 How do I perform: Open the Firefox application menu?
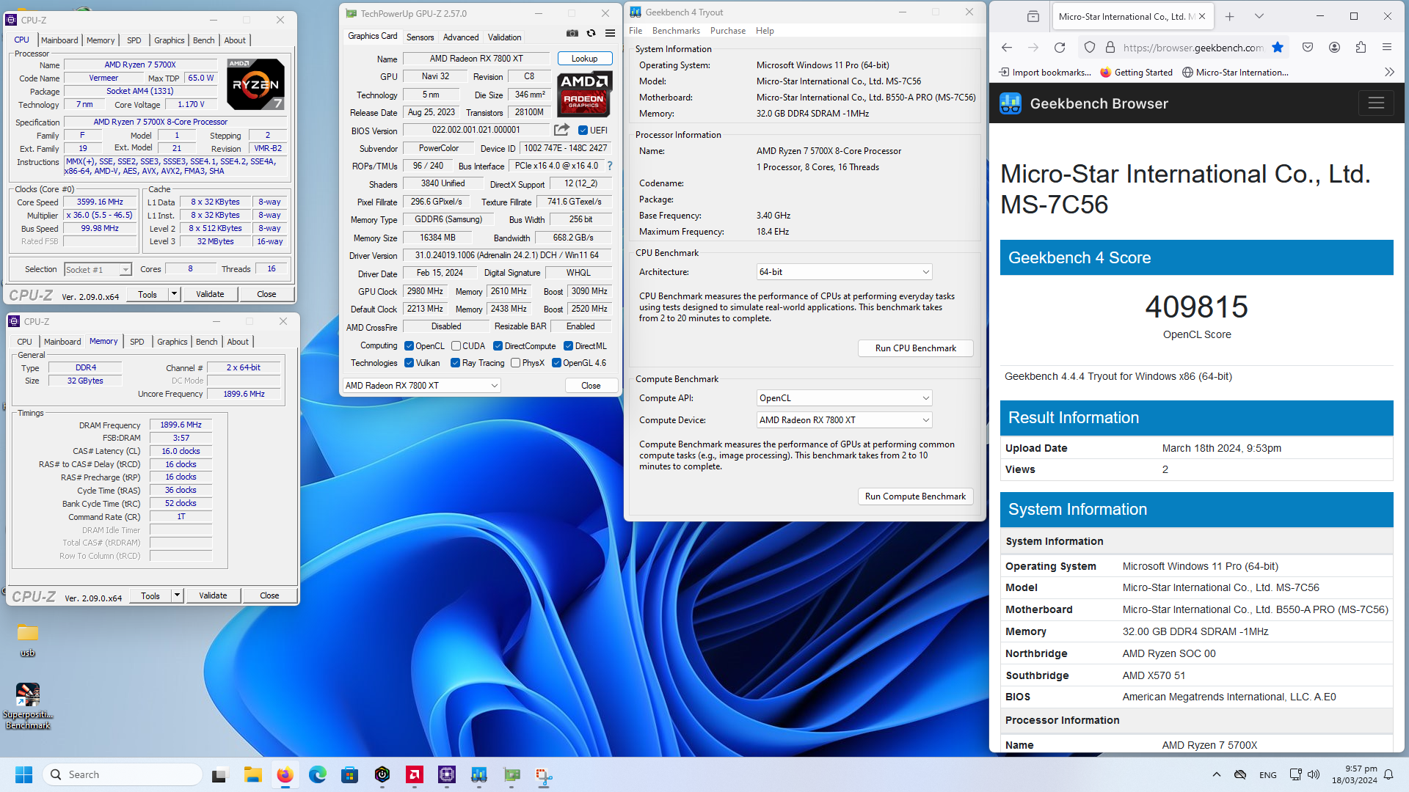click(1387, 48)
